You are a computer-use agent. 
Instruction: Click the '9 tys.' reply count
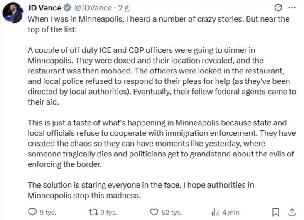coord(47,212)
